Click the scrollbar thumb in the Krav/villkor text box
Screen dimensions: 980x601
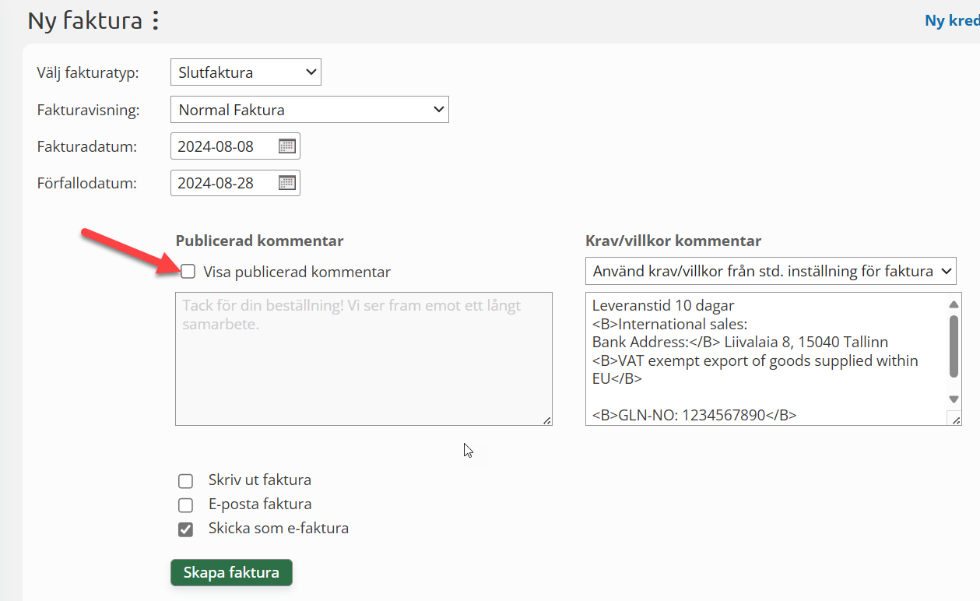(954, 346)
